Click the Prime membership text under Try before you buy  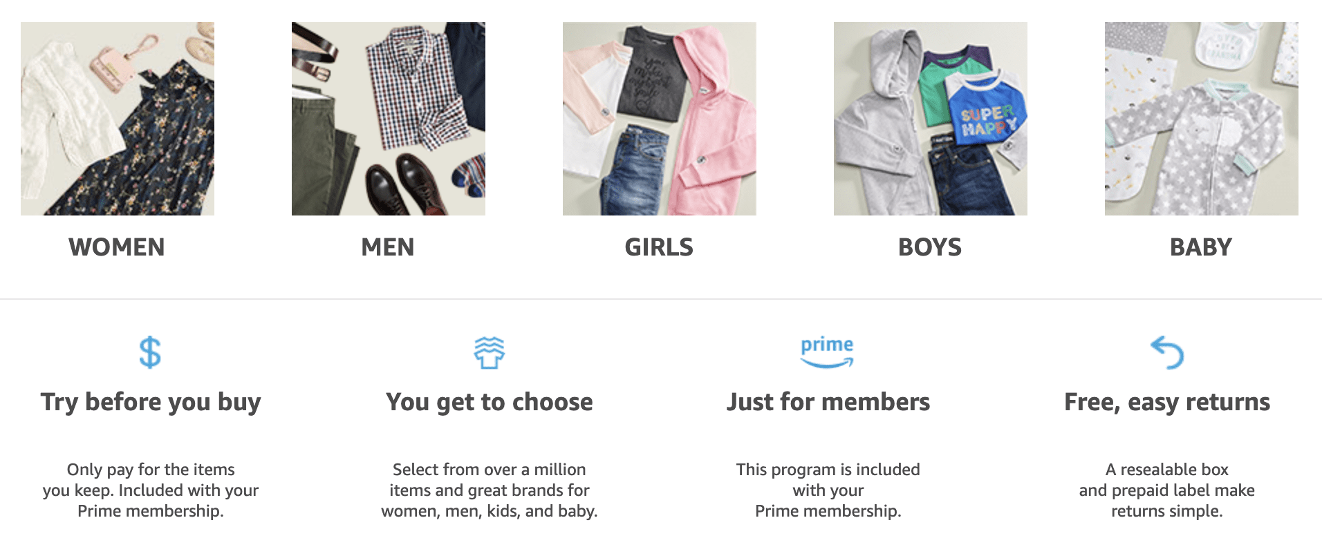[x=151, y=512]
